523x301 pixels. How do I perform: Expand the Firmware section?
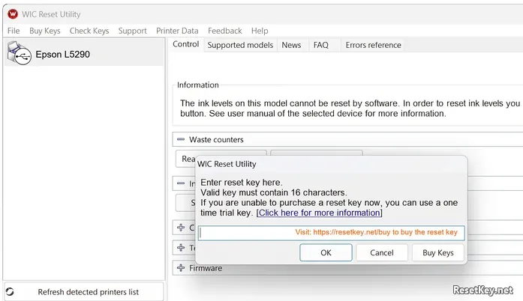[x=181, y=268]
